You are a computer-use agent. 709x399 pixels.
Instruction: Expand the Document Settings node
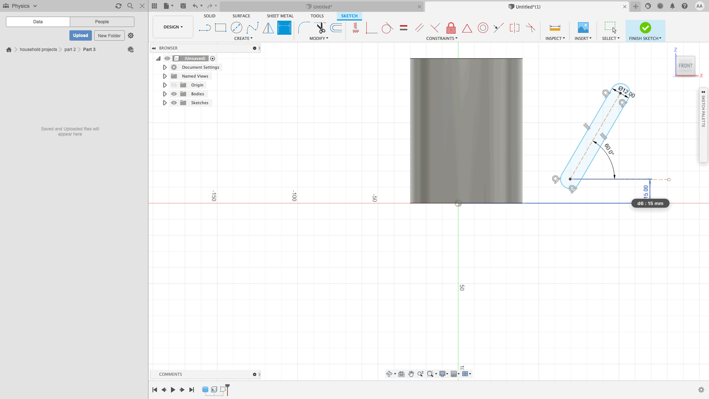165,67
